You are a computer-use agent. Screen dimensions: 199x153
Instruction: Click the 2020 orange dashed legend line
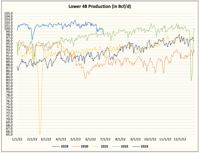[76, 146]
